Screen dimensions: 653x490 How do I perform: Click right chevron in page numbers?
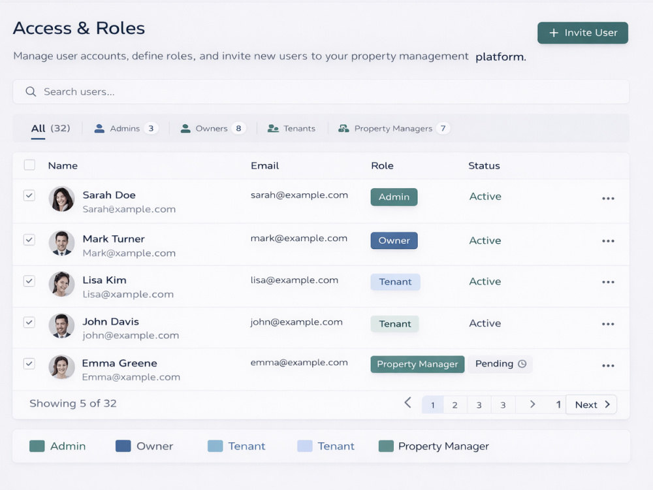coord(532,404)
